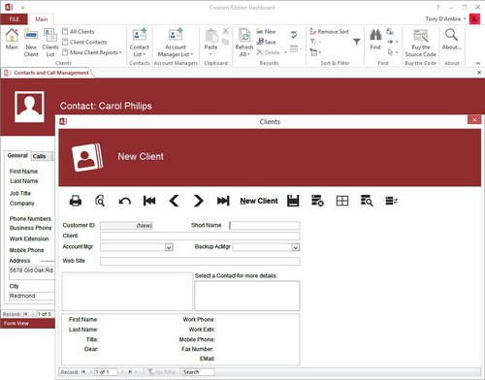Click the floppy disk Save icon
This screenshot has width=485, height=380.
[x=293, y=201]
